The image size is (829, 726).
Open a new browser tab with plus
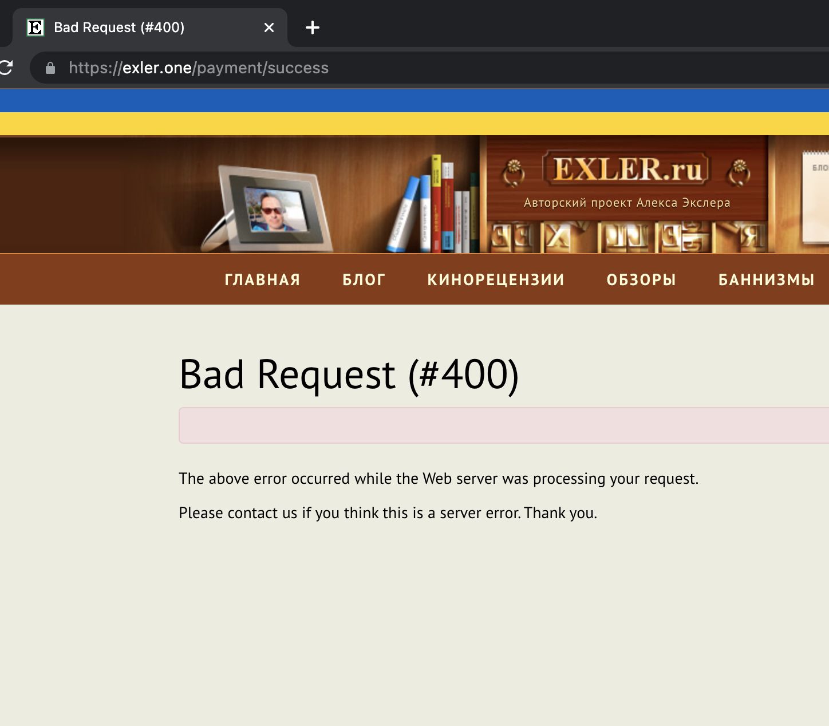coord(313,27)
